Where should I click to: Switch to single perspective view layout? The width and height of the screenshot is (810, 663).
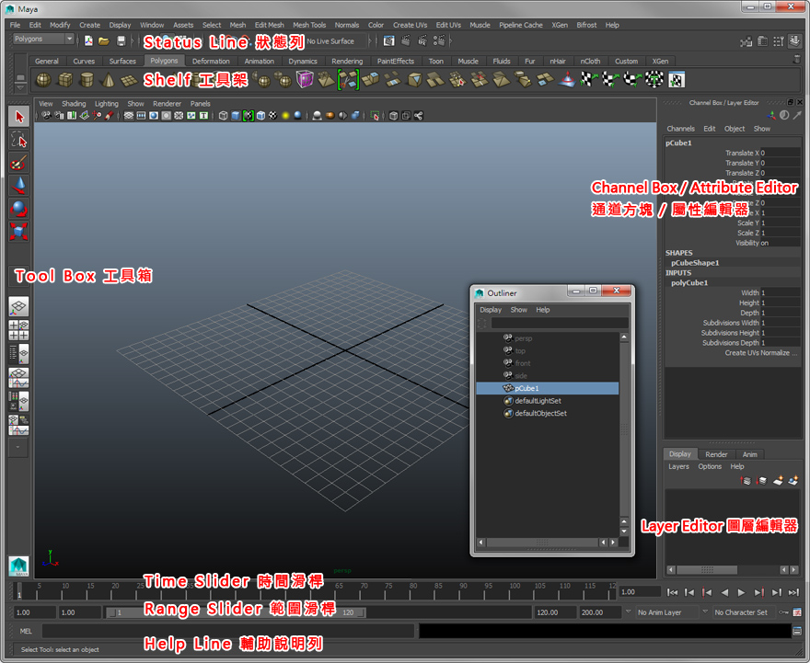coord(18,306)
